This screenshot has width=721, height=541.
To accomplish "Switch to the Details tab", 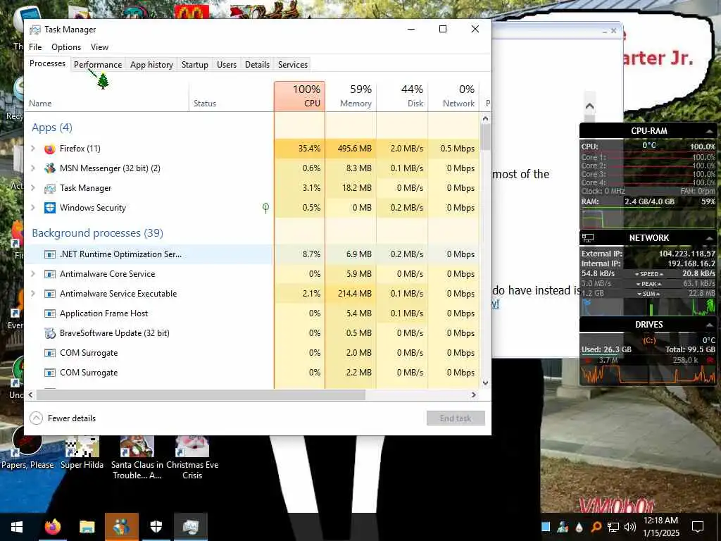I will tap(257, 65).
